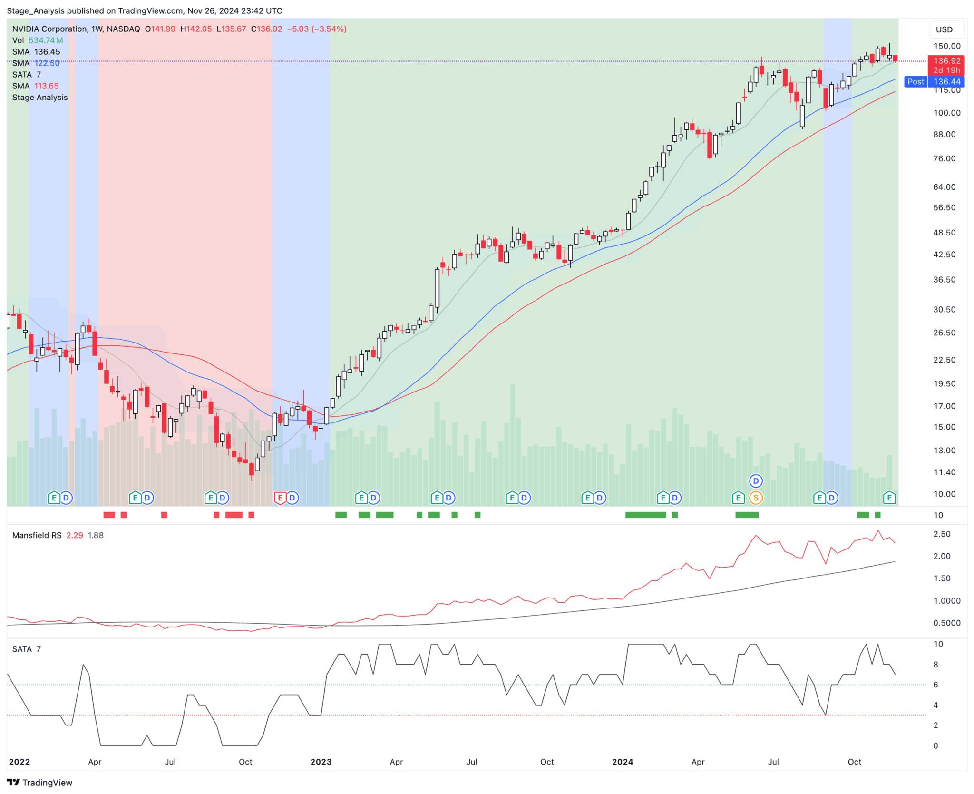Click the change value −5.03 (−3.54%)
Viewport: 974px width, 794px height.
pyautogui.click(x=317, y=29)
